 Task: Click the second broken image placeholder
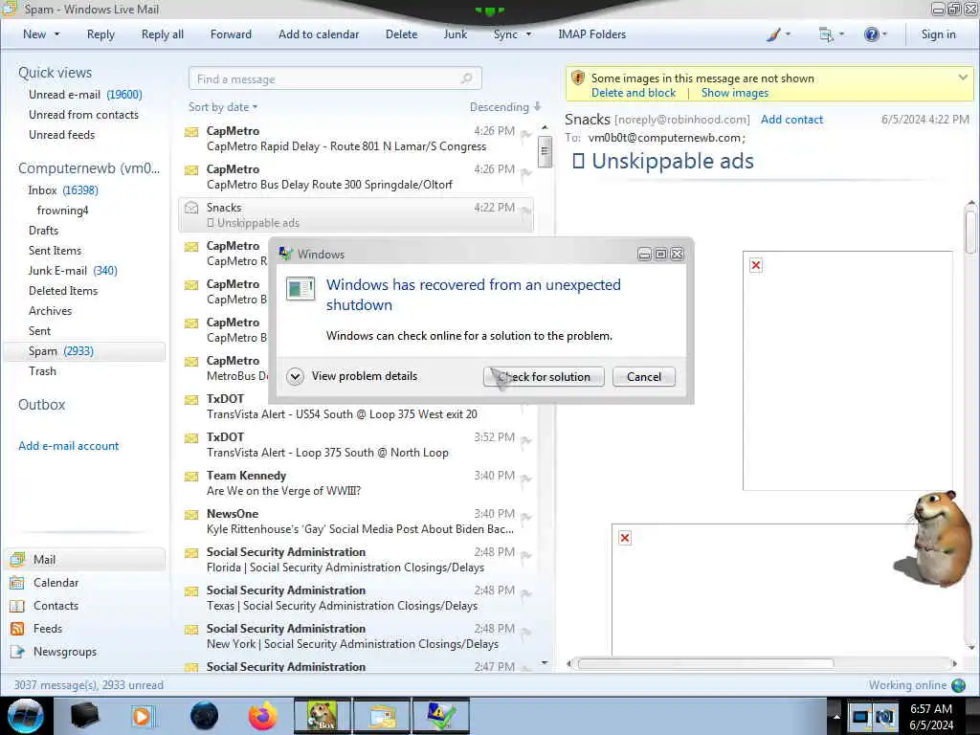click(x=624, y=538)
